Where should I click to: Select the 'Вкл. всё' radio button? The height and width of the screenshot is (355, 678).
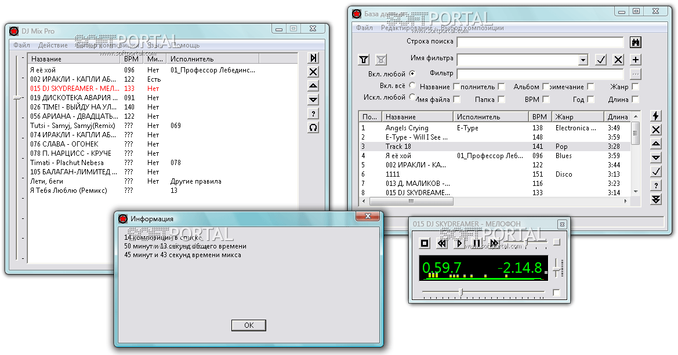pos(412,85)
